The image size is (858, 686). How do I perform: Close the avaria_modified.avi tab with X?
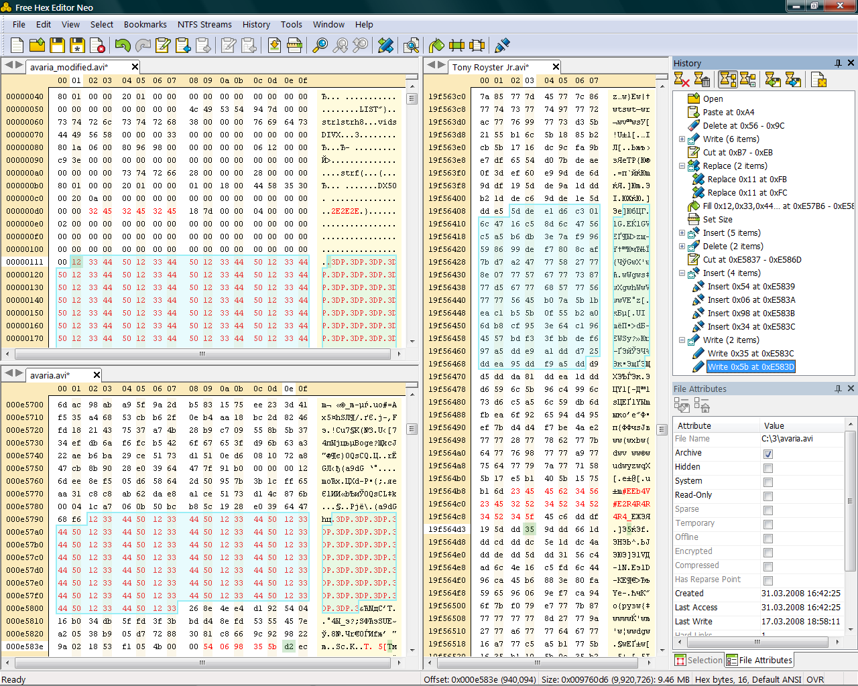point(135,67)
